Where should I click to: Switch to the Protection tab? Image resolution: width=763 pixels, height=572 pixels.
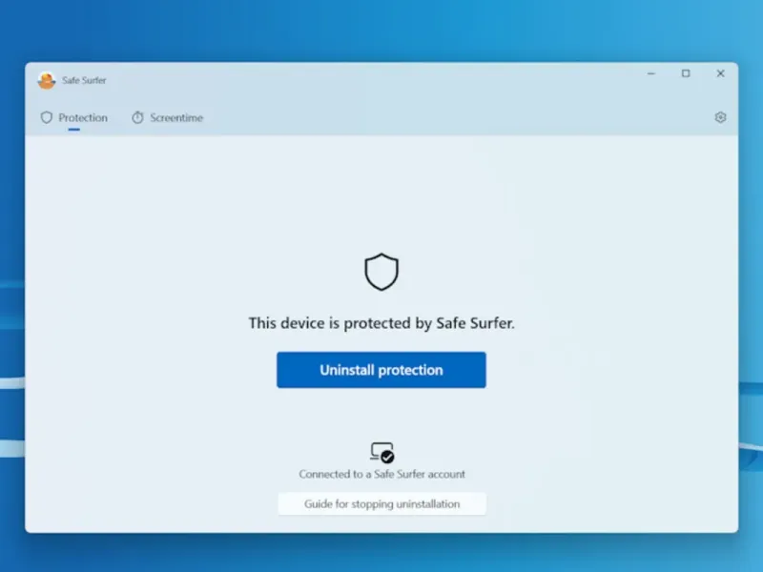coord(74,117)
